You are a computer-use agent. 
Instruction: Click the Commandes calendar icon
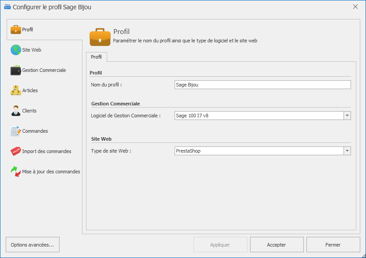[16, 131]
